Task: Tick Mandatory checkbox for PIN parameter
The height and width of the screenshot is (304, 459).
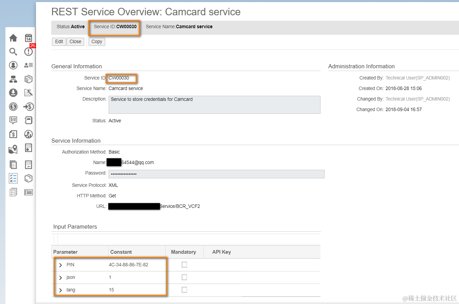Action: (184, 265)
